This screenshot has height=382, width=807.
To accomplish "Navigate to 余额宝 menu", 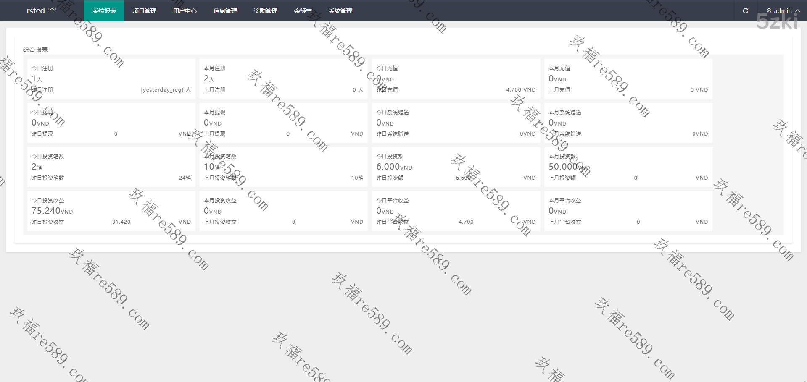I will (x=303, y=11).
